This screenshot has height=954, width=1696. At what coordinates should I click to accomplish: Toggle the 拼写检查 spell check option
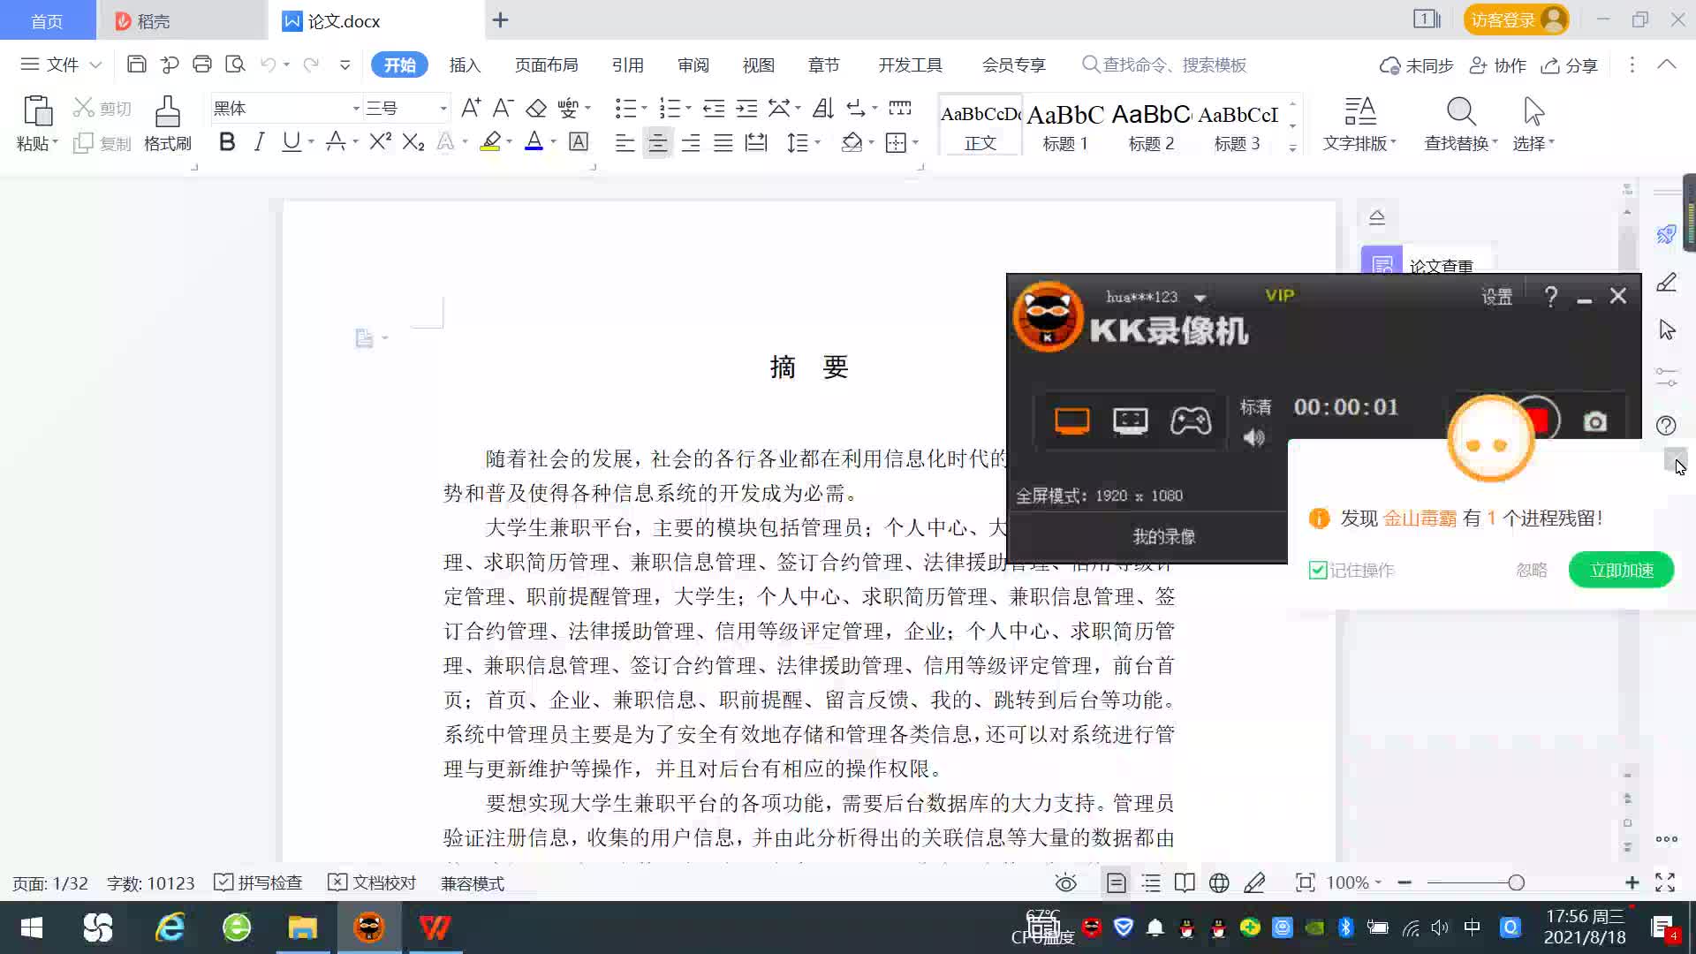point(259,882)
